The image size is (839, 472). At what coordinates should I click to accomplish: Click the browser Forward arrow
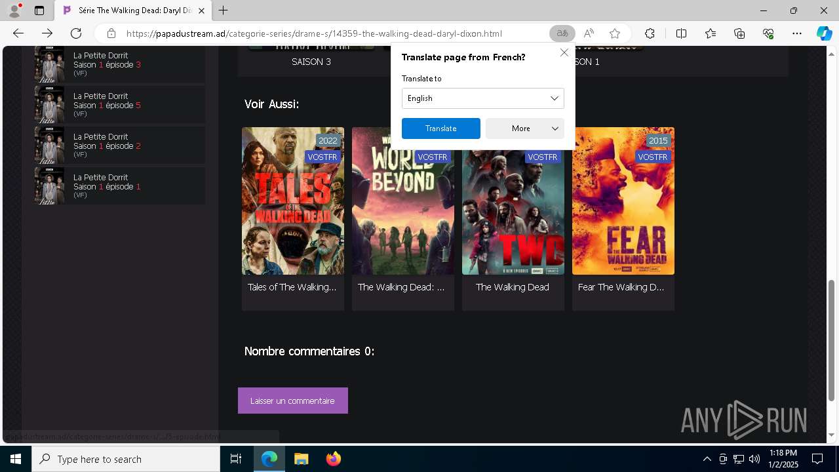coord(47,33)
